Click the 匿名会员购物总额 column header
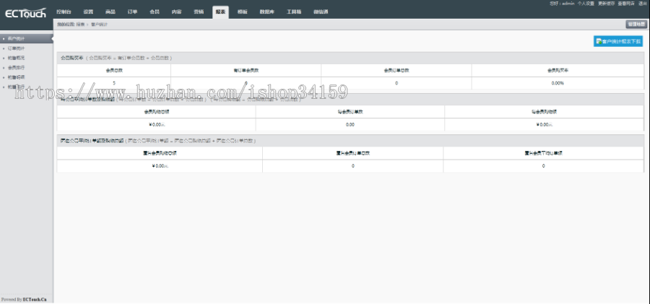650x304 pixels. pyautogui.click(x=160, y=153)
